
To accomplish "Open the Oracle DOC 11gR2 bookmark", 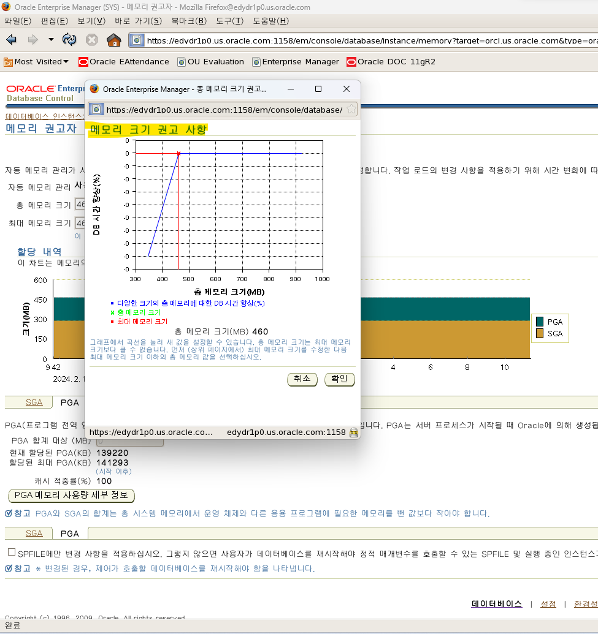I will [391, 62].
